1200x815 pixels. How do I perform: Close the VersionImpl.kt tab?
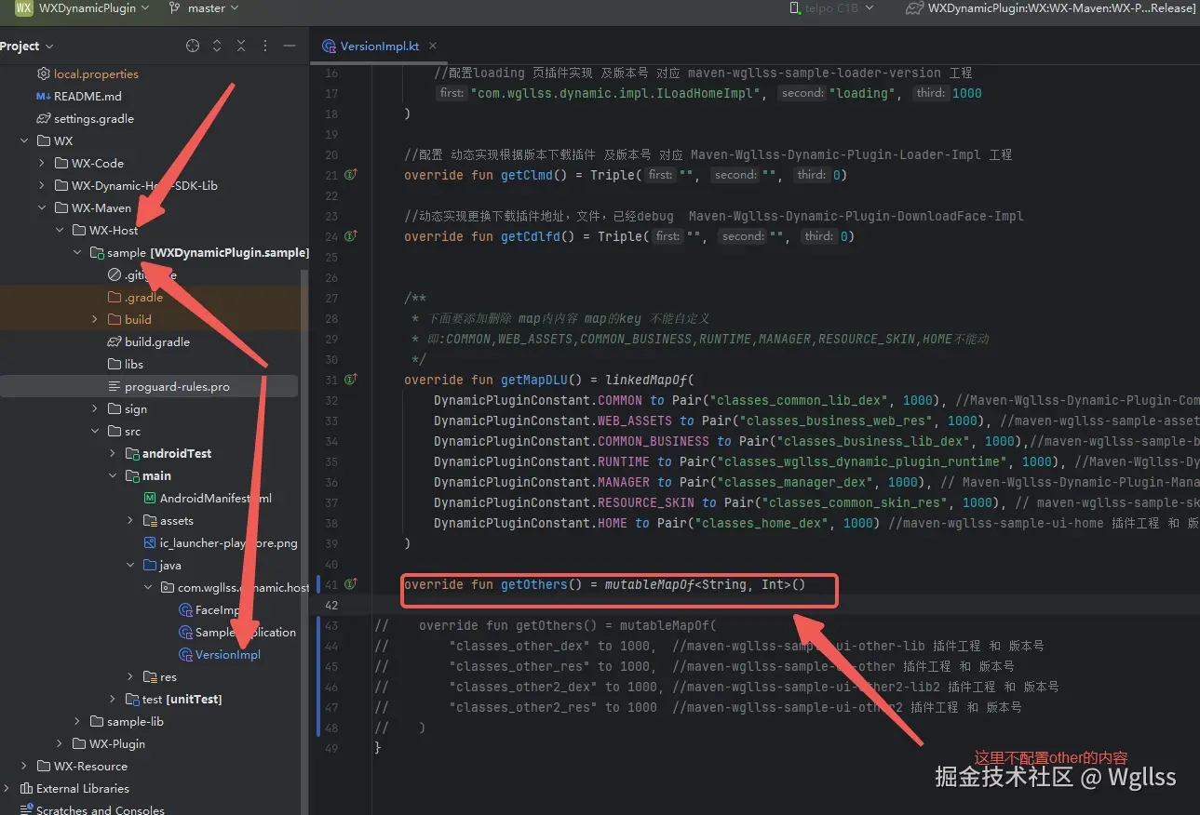click(x=433, y=46)
